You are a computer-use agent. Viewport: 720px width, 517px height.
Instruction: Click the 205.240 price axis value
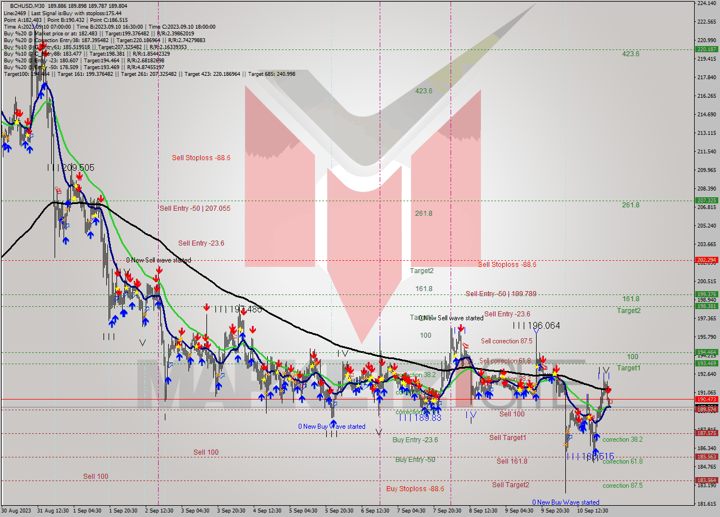pyautogui.click(x=706, y=226)
